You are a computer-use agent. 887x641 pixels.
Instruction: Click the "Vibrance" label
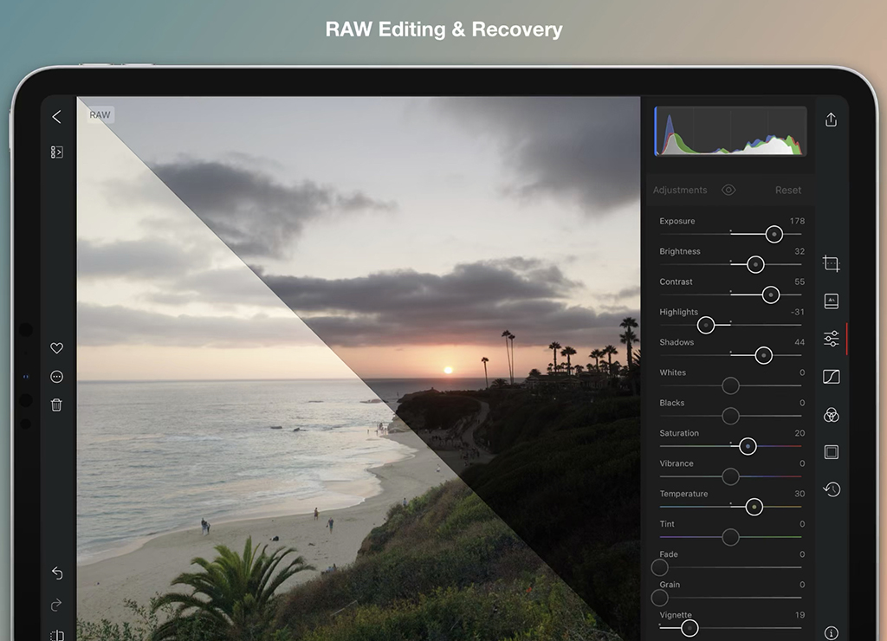676,463
